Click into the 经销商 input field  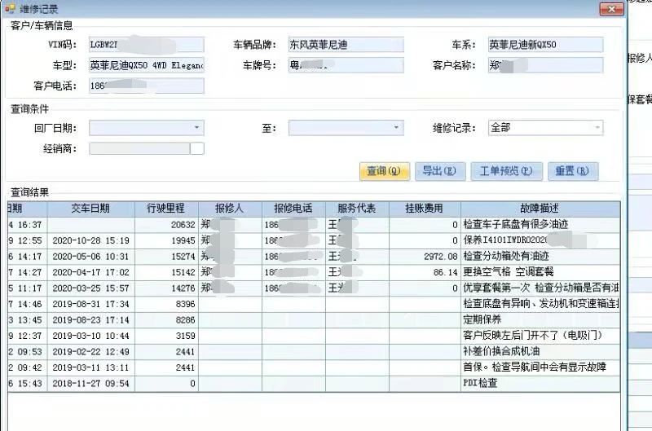tap(139, 148)
